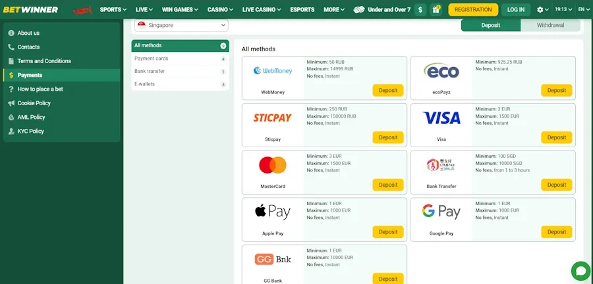Click the Google Pay logo
593x284 pixels.
441,212
